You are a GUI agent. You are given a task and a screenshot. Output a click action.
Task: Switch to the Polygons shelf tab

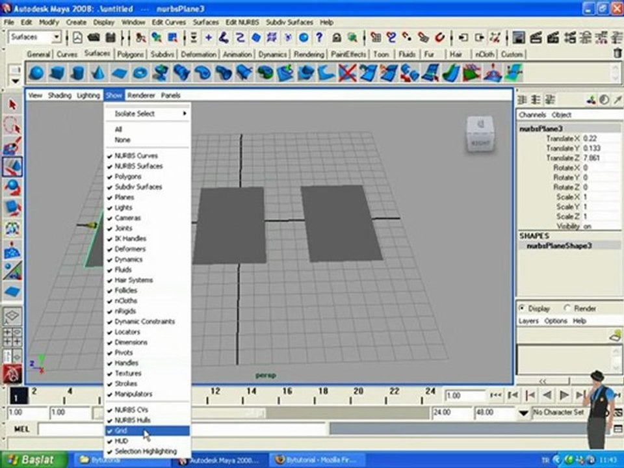[130, 54]
